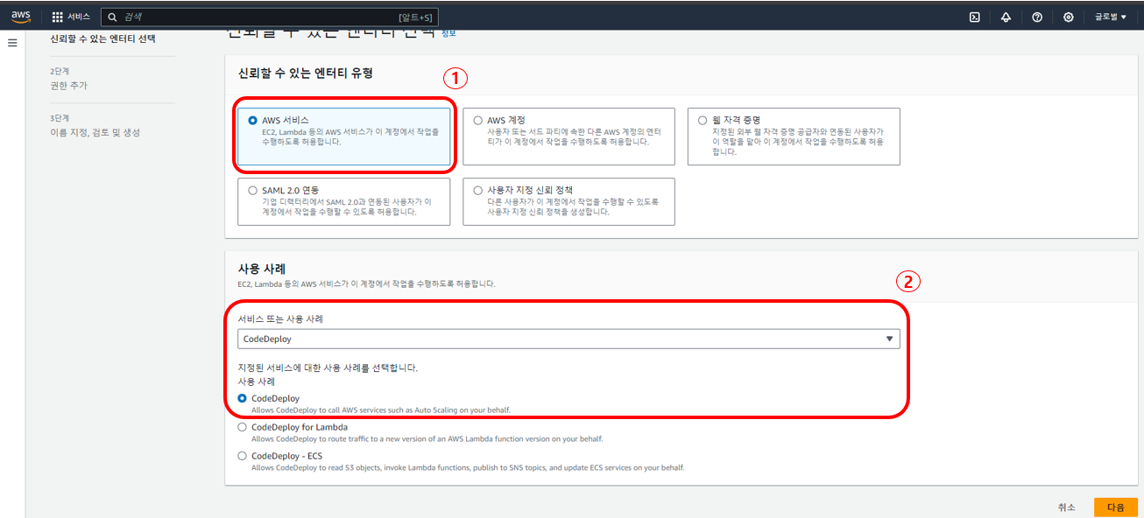The width and height of the screenshot is (1144, 518).
Task: Open the 정보 link beside title
Action: 448,33
